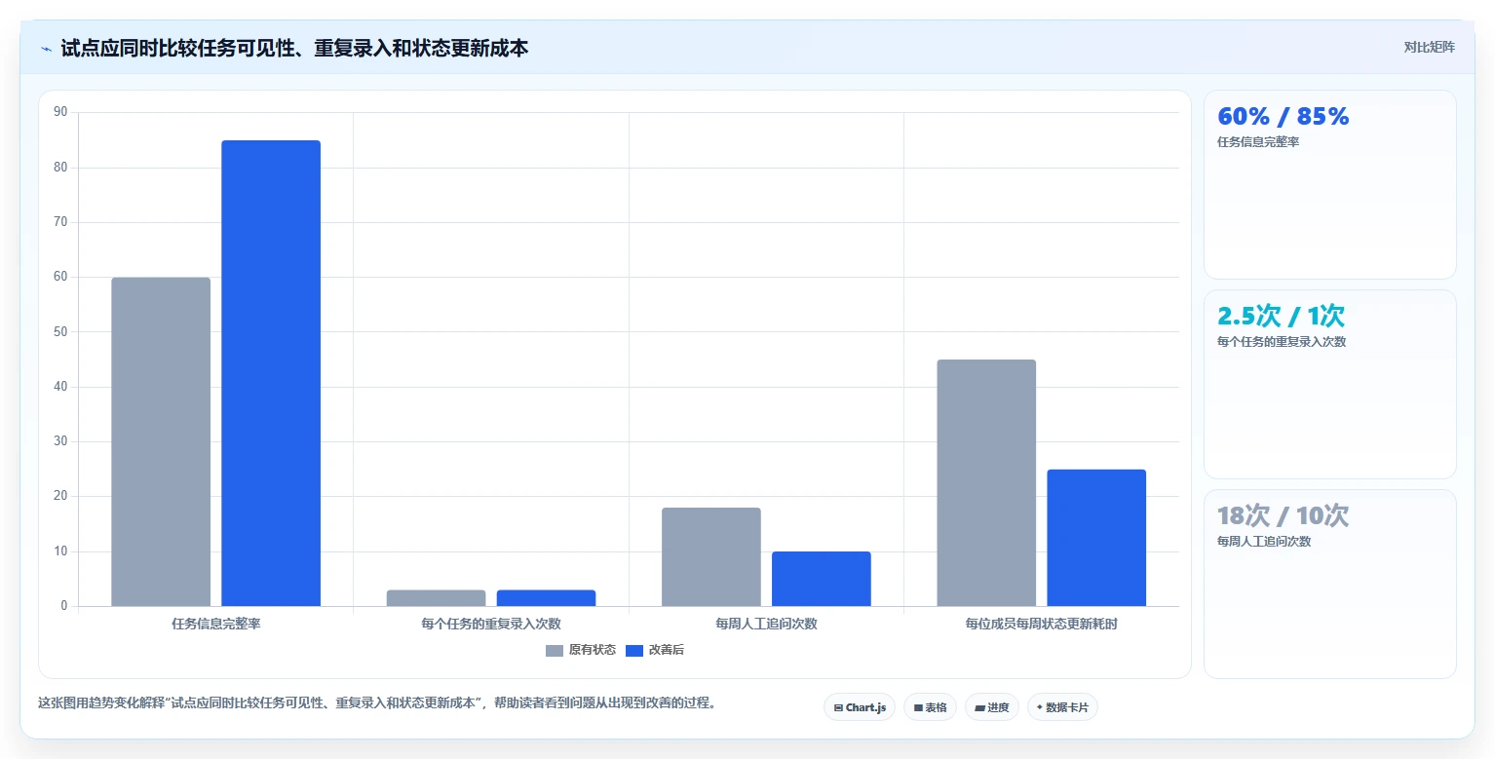This screenshot has height=759, width=1495.
Task: Click the y-axis tick value 40
Action: 60,387
